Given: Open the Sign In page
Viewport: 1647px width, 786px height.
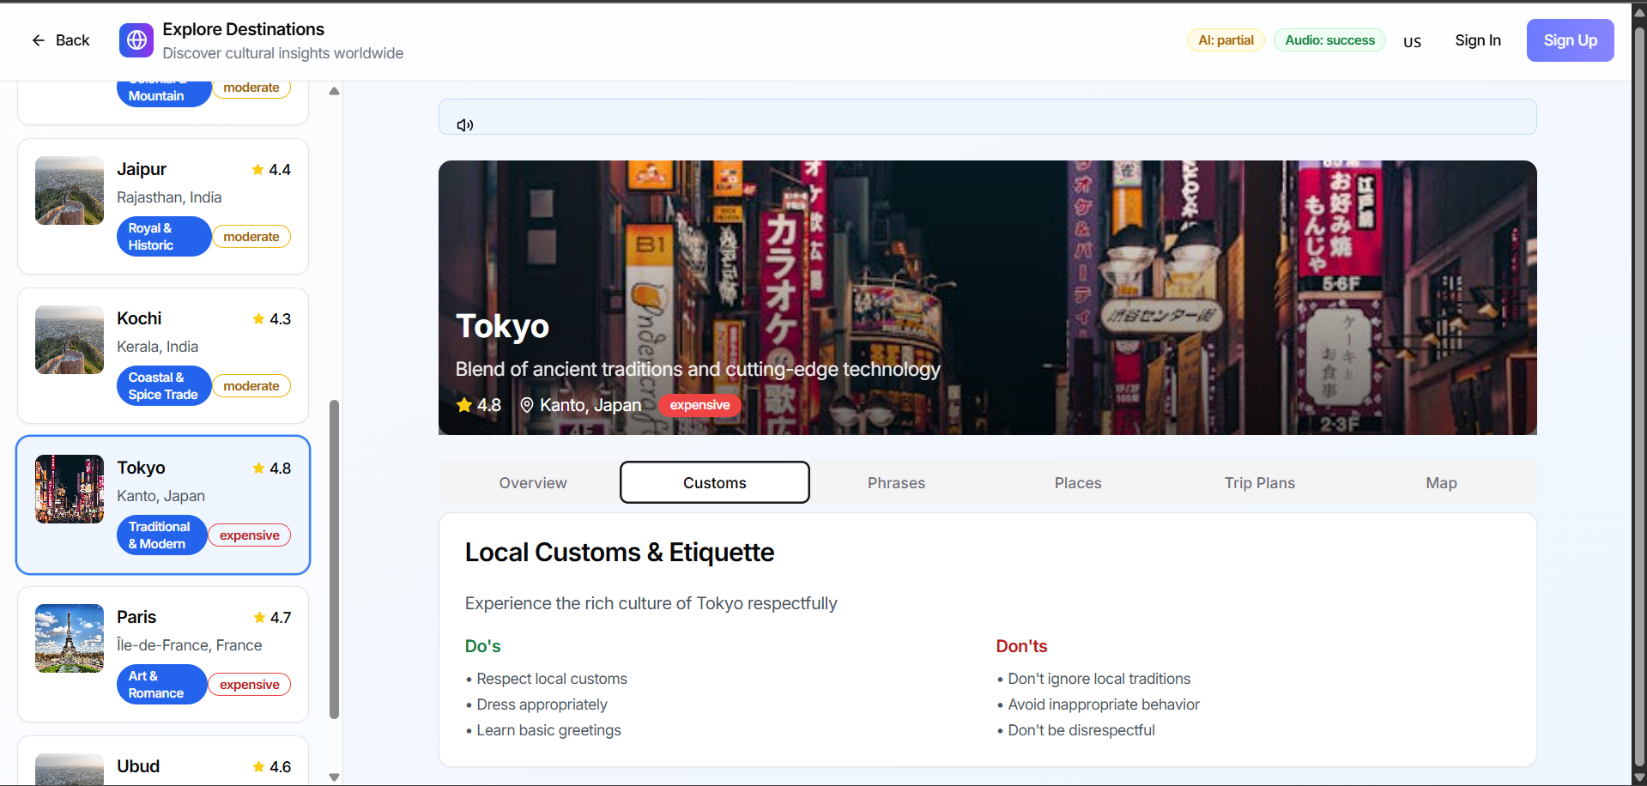Looking at the screenshot, I should tap(1478, 40).
